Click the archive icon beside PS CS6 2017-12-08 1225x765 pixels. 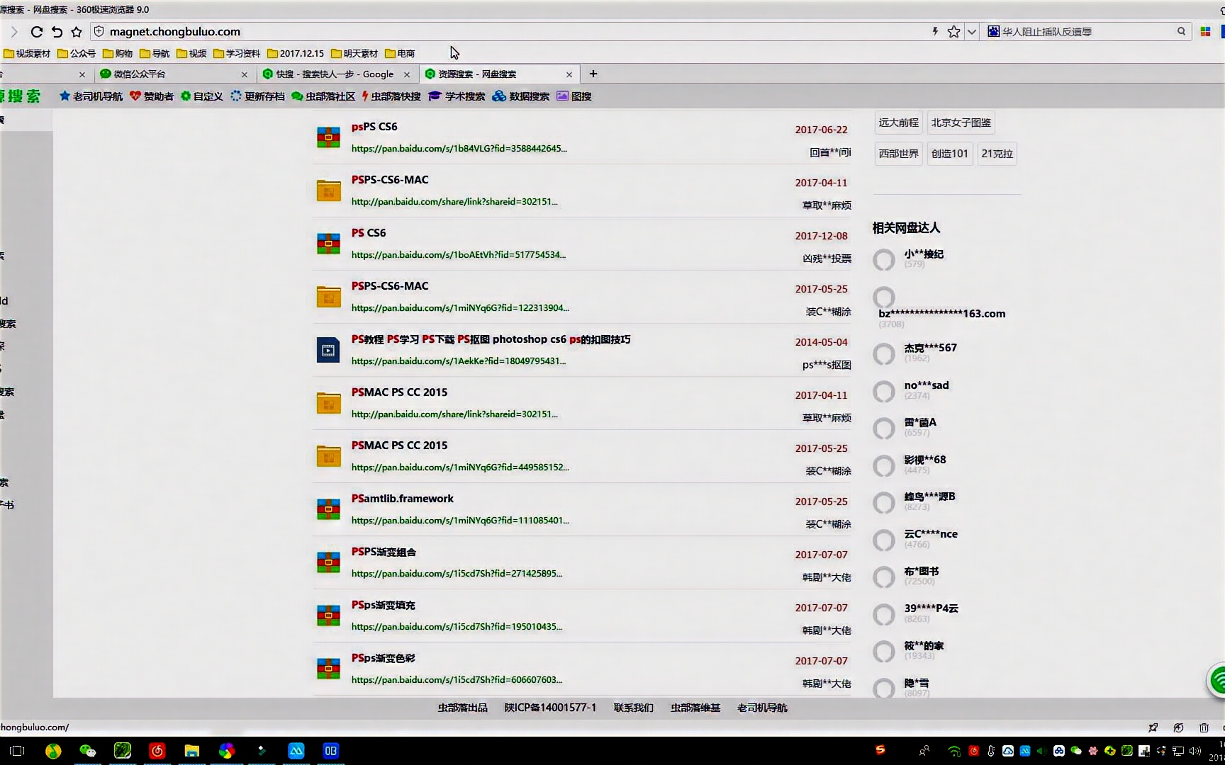pyautogui.click(x=328, y=243)
